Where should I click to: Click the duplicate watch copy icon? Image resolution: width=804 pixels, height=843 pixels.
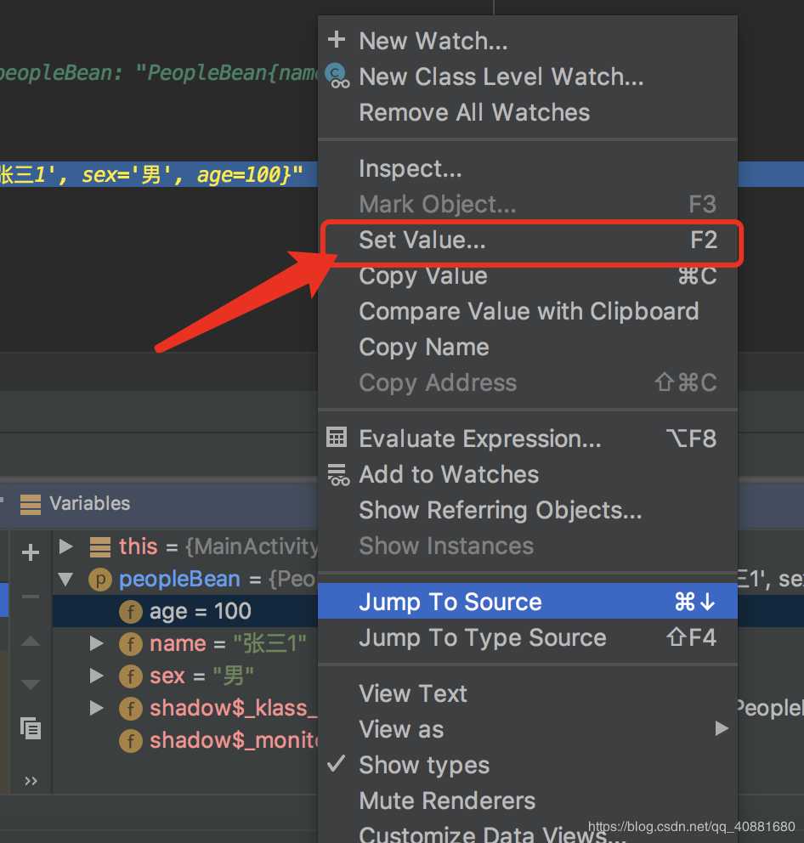[x=31, y=728]
